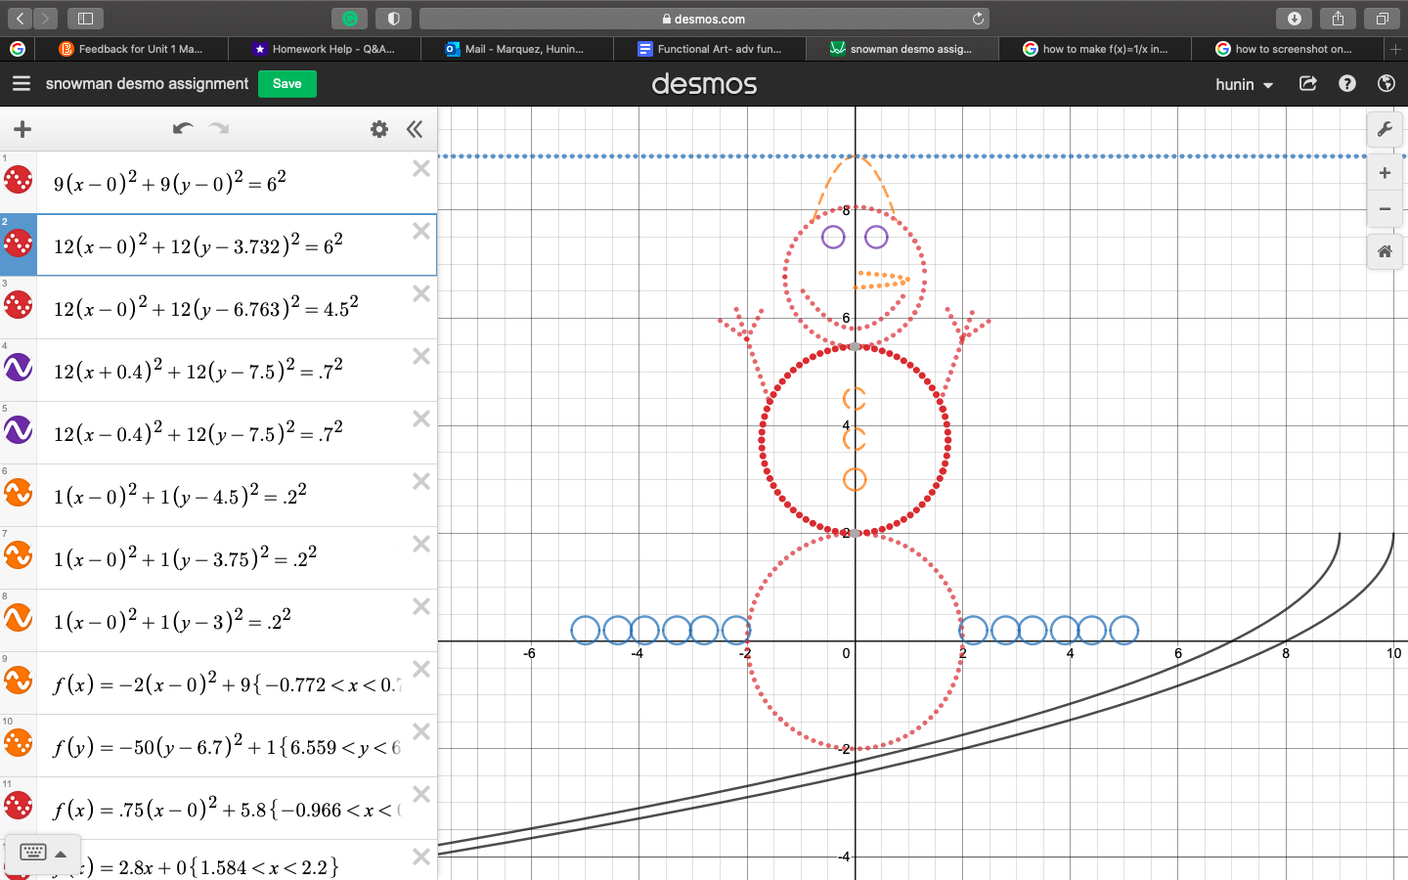Add a new expression item
This screenshot has width=1408, height=880.
pos(22,129)
